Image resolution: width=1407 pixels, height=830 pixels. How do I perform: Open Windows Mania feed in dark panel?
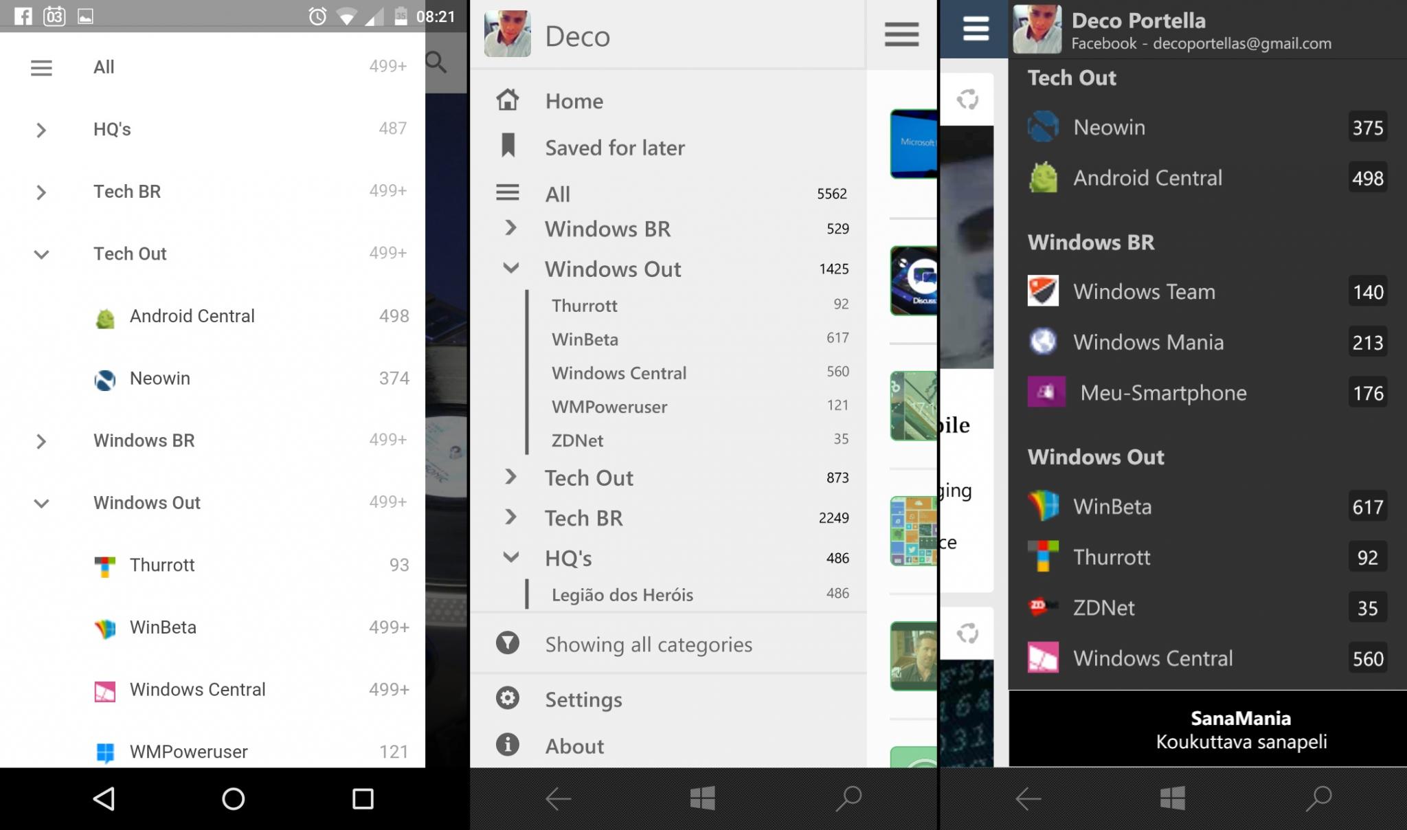pyautogui.click(x=1207, y=342)
